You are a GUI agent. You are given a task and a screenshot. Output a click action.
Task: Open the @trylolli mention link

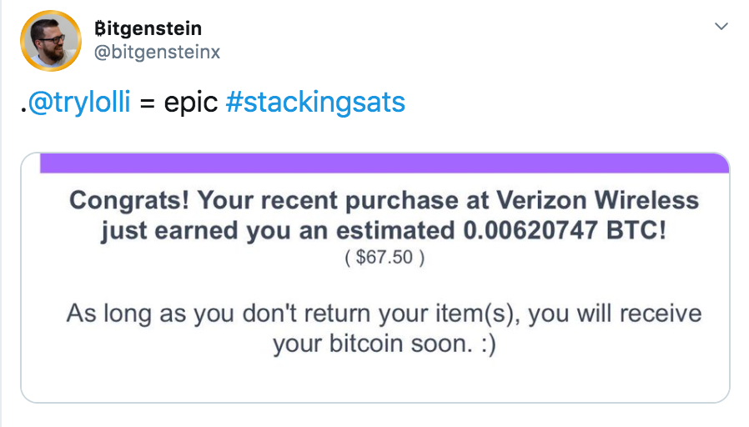coord(79,103)
